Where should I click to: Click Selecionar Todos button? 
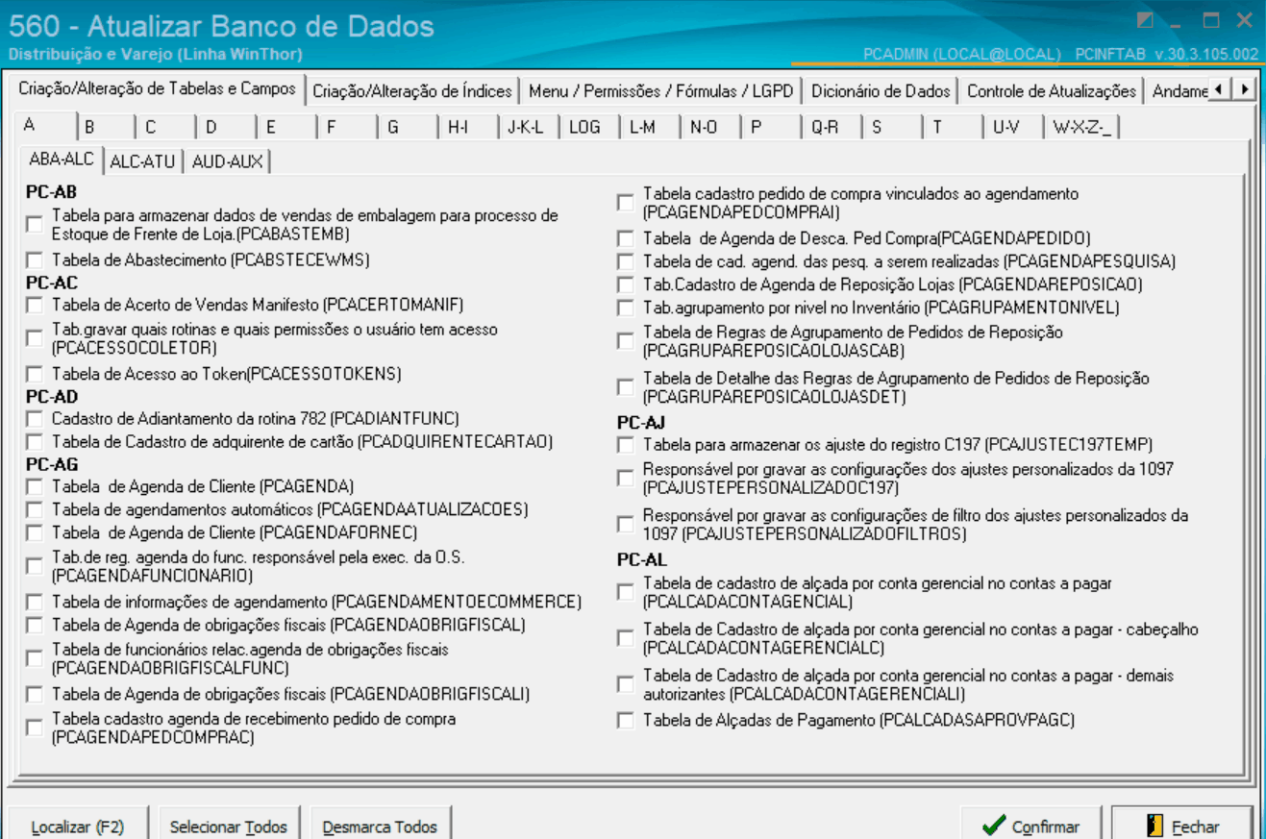(229, 826)
